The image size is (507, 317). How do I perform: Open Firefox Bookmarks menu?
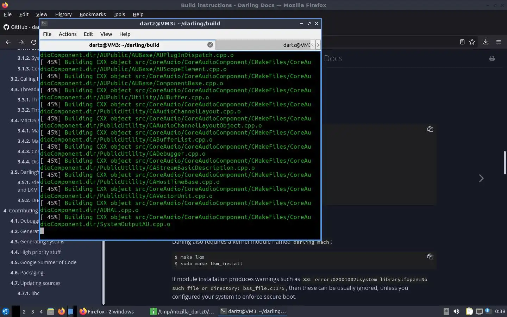click(93, 14)
